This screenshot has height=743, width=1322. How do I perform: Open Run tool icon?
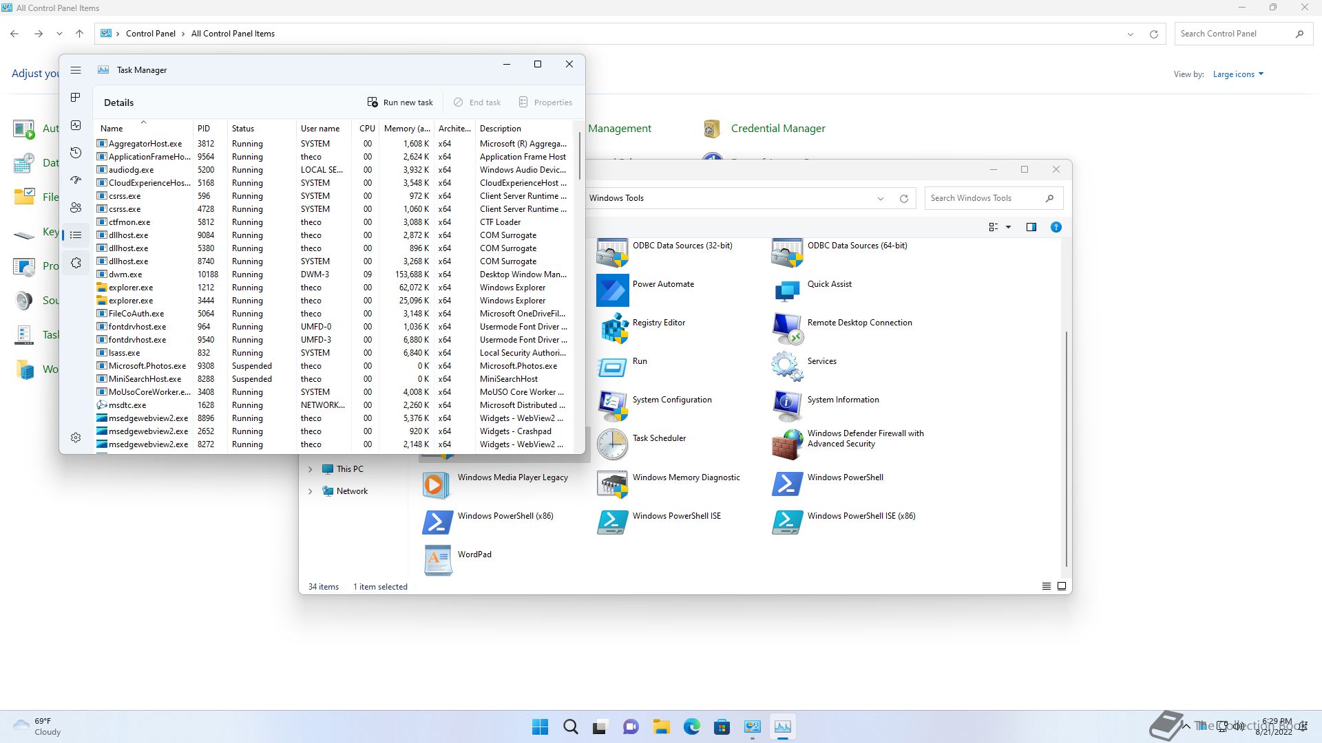coord(613,367)
